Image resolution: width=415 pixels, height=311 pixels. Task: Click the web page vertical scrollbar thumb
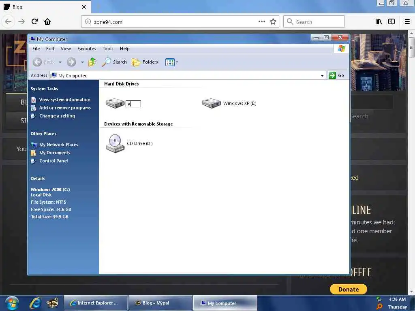tap(411, 47)
